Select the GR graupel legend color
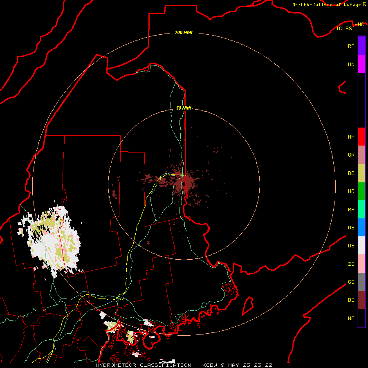 [x=361, y=155]
